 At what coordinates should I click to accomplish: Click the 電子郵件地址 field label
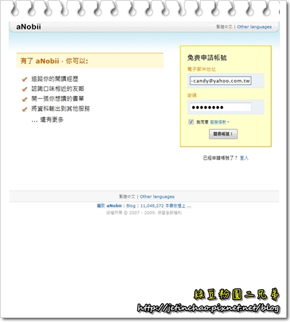201,69
